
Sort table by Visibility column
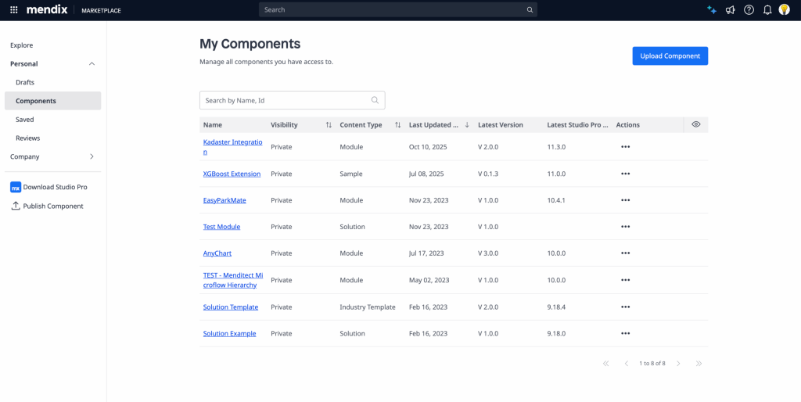coord(329,125)
